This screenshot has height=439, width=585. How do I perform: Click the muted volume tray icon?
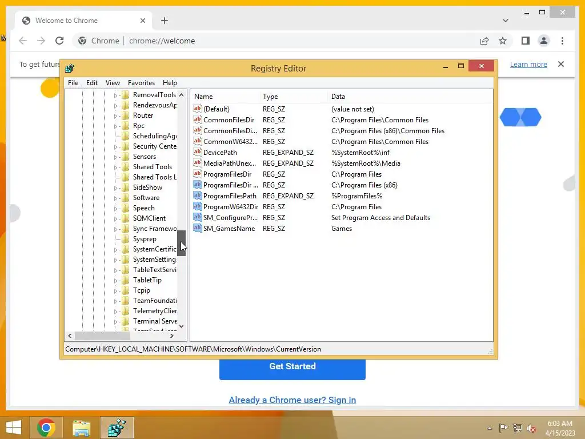pos(531,428)
